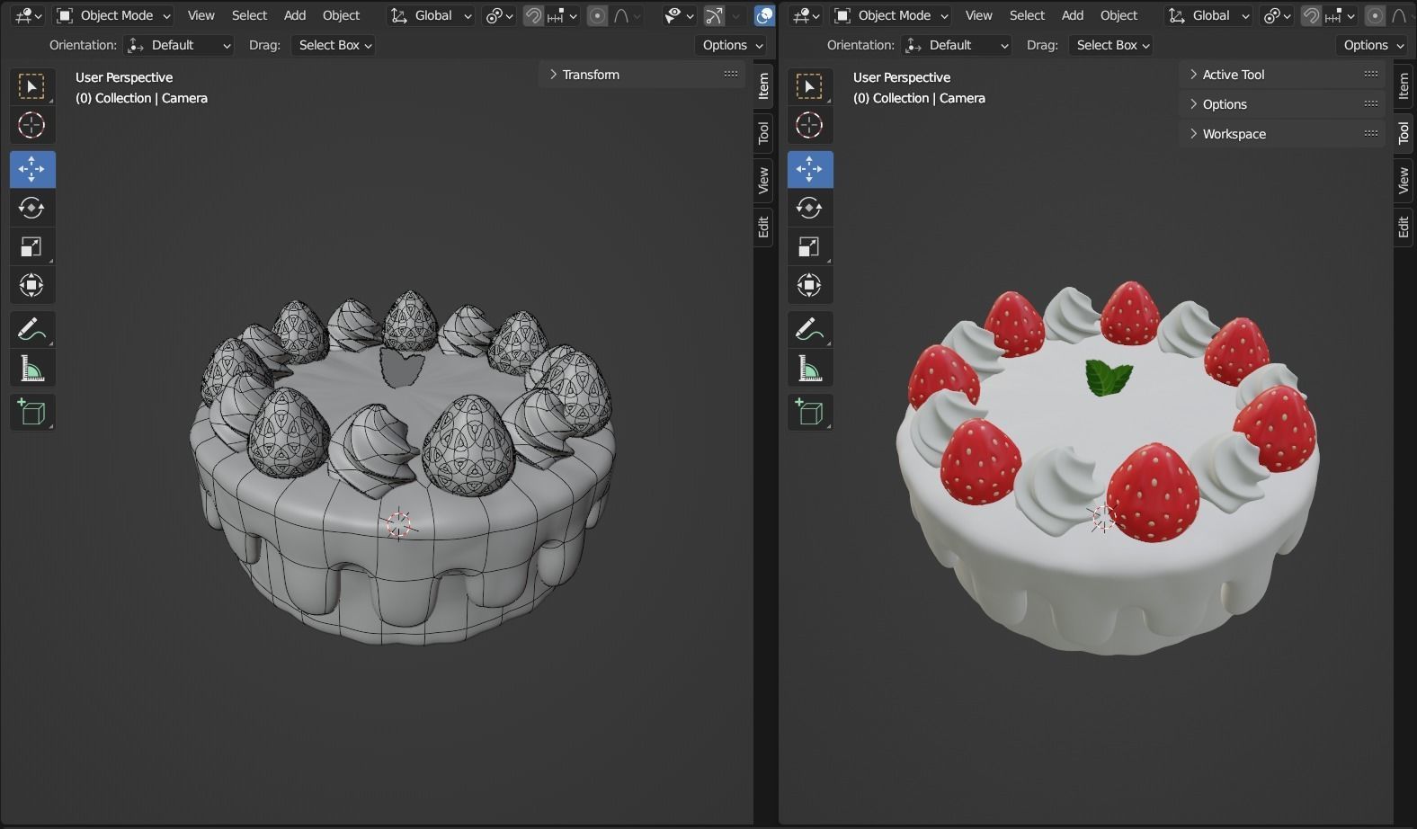Open Global transform orientation dropdown in right viewport
This screenshot has width=1417, height=829.
1208,15
